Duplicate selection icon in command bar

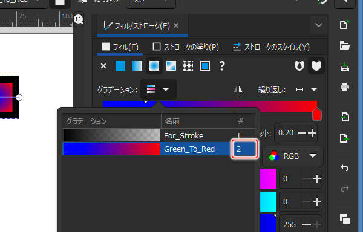[345, 219]
